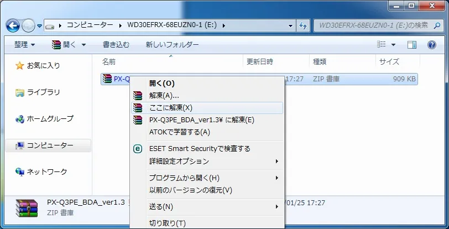Select コンピューター in the address breadcrumb
Viewport: 449px width, 229px height.
(x=90, y=25)
